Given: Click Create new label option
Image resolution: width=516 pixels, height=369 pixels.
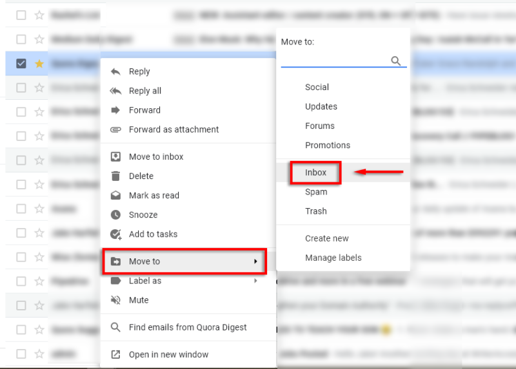Looking at the screenshot, I should 327,238.
